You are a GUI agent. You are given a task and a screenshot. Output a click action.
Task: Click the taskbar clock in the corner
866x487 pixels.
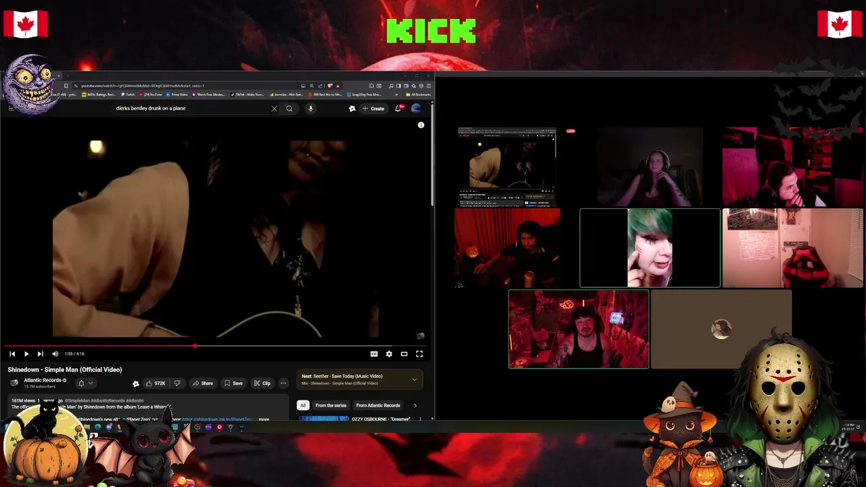(848, 427)
